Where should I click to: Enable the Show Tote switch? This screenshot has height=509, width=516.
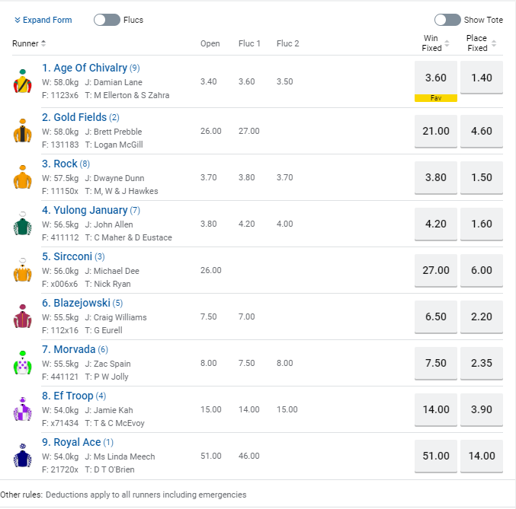coord(447,20)
